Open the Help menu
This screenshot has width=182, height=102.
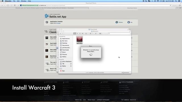point(29,1)
